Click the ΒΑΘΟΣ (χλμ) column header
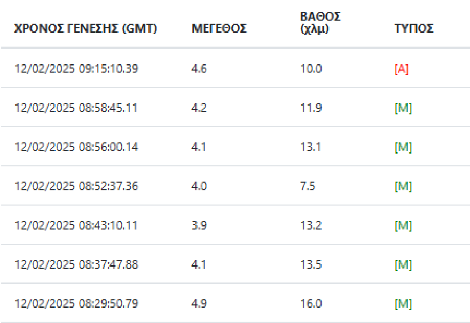The image size is (470, 323). (320, 23)
